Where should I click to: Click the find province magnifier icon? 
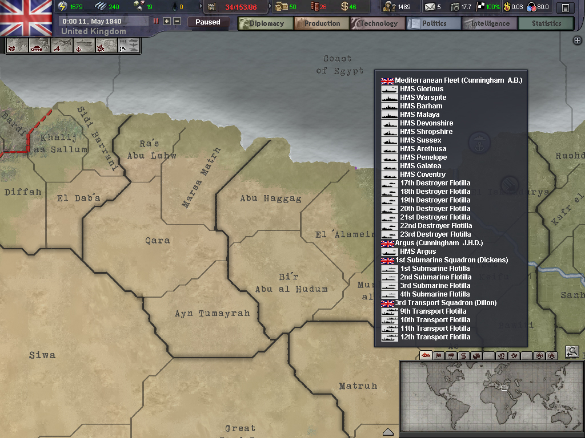click(x=571, y=352)
